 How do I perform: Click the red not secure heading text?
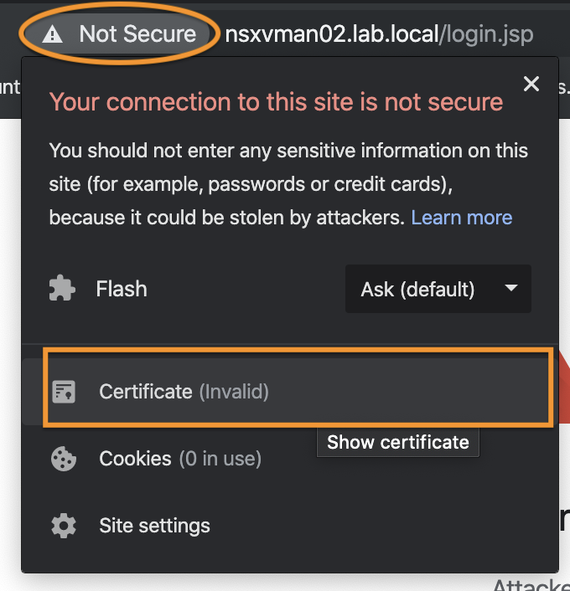(x=276, y=102)
